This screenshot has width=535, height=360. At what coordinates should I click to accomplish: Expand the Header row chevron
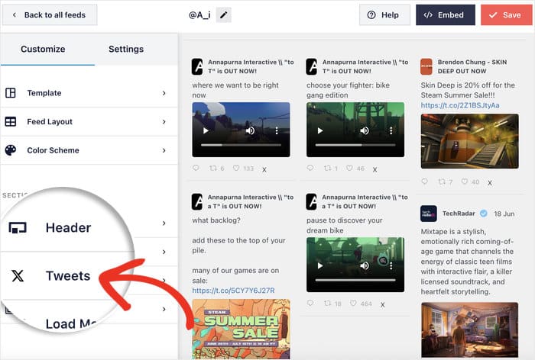point(164,223)
